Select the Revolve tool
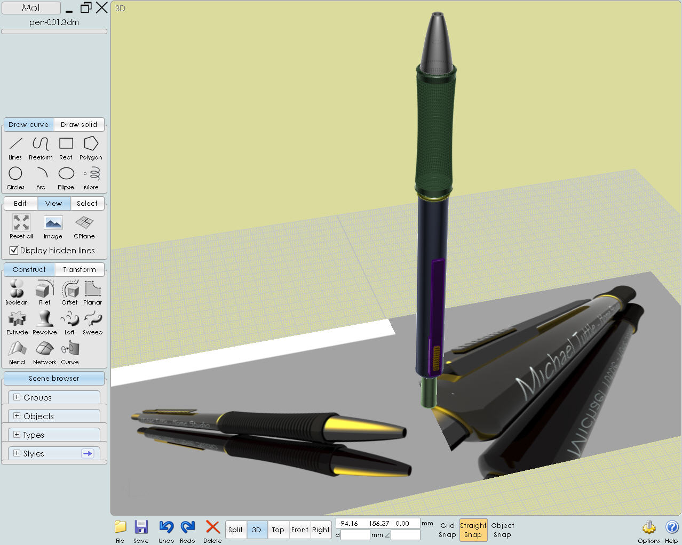 [x=45, y=322]
